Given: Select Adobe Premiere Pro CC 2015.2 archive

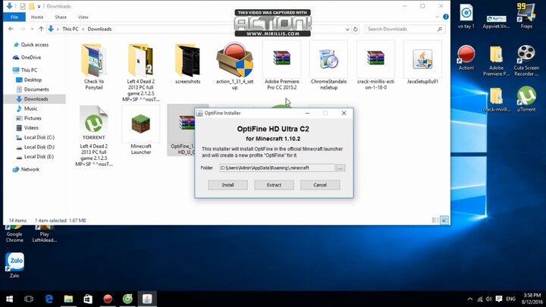Looking at the screenshot, I should [281, 66].
